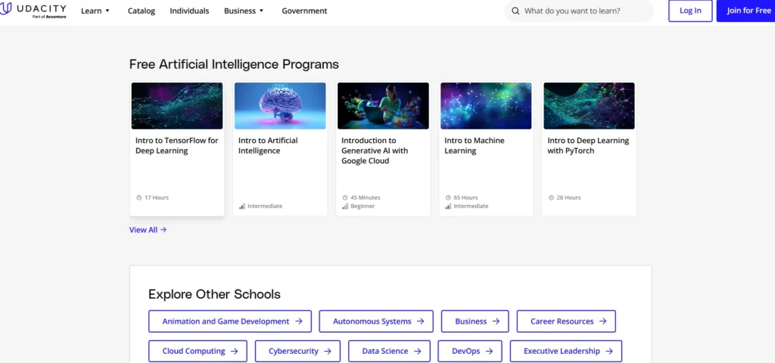
Task: Select Intro to Deep Learning with PyTorch title
Action: point(588,146)
